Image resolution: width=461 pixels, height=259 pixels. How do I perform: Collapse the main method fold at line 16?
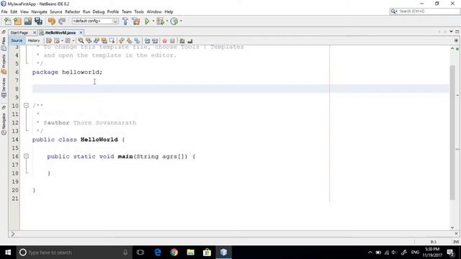pyautogui.click(x=26, y=156)
